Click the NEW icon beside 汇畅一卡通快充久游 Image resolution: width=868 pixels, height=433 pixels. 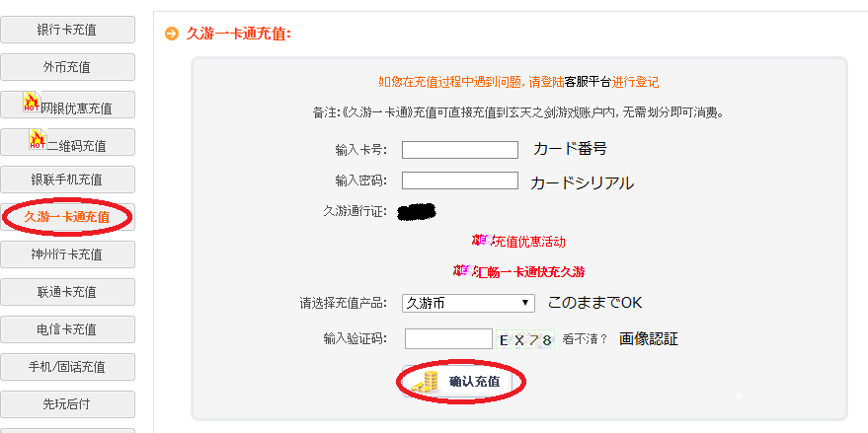coord(461,269)
